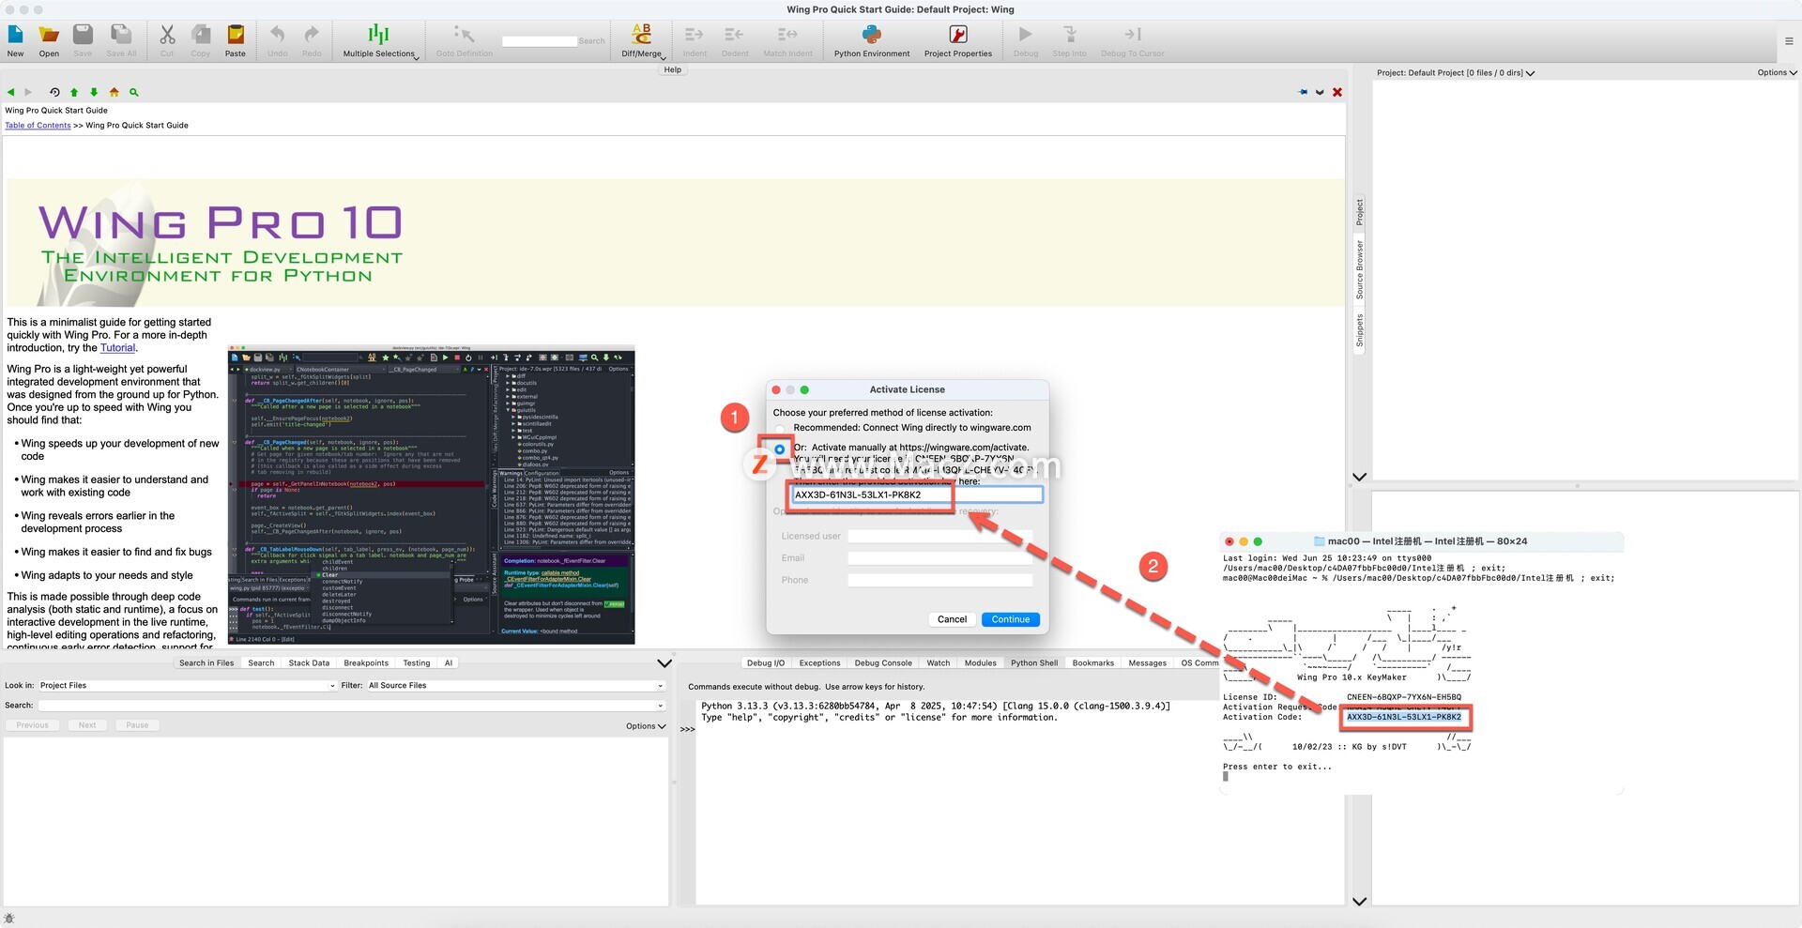The image size is (1802, 928).
Task: Go back with the green left arrow
Action: (x=11, y=92)
